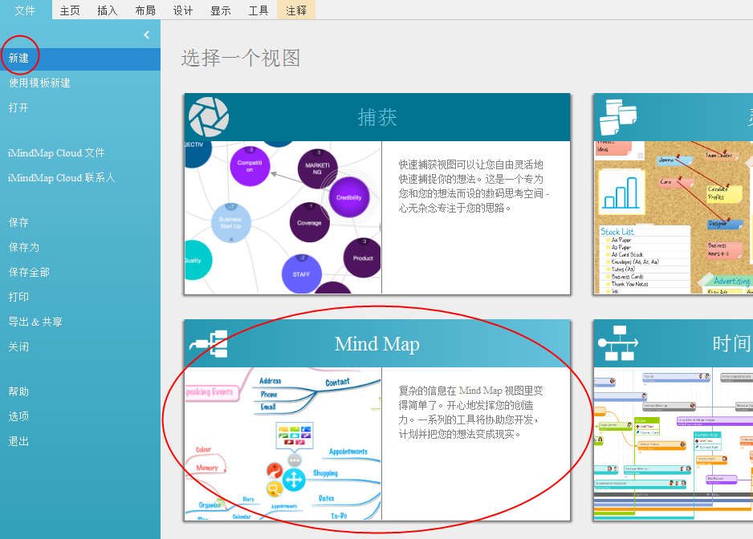This screenshot has width=753, height=539.
Task: Choose 使用模板新建 to create from template
Action: tap(39, 81)
